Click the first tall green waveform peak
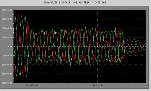 point(22,16)
